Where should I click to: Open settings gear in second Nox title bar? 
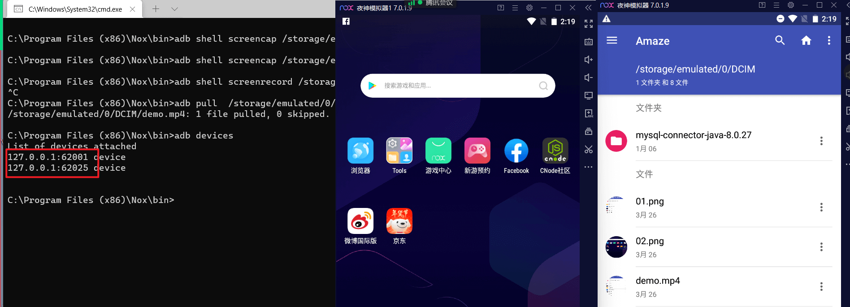(791, 5)
